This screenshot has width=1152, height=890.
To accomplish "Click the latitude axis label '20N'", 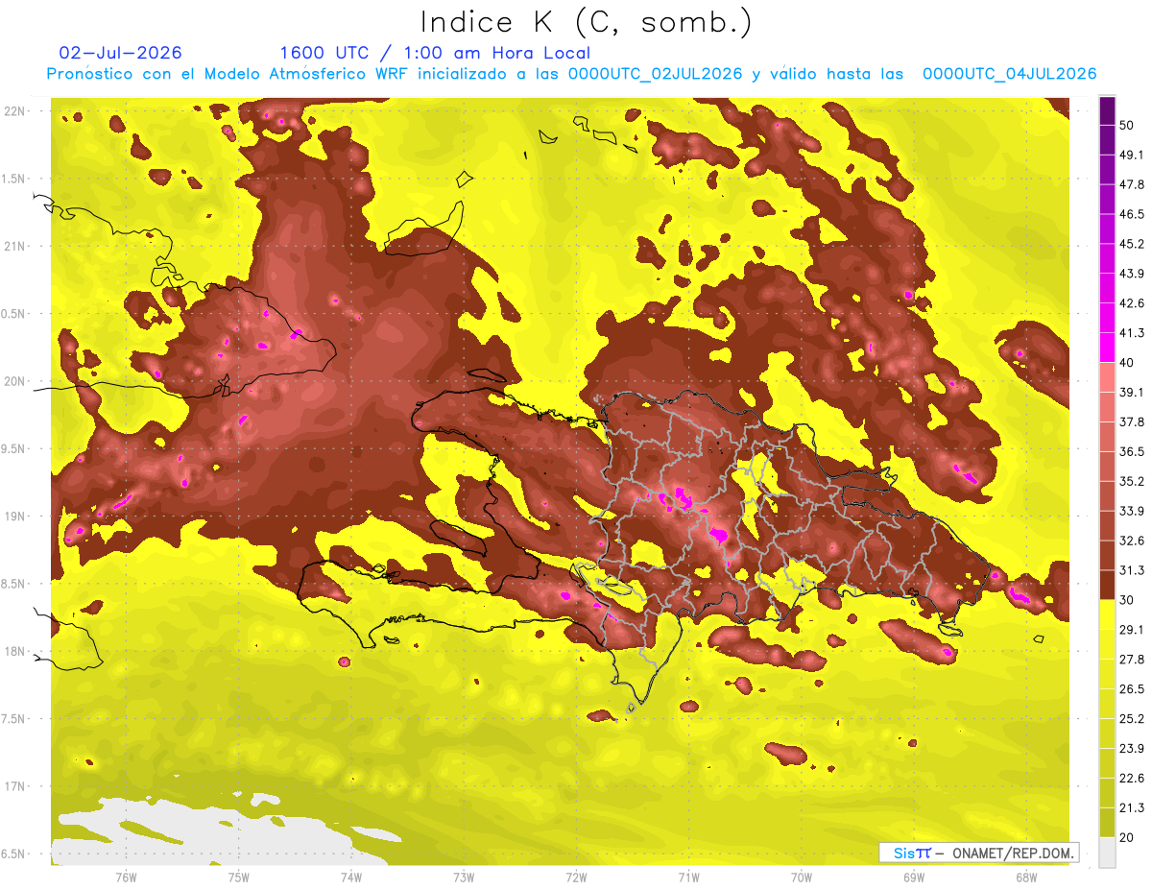I will pos(16,381).
